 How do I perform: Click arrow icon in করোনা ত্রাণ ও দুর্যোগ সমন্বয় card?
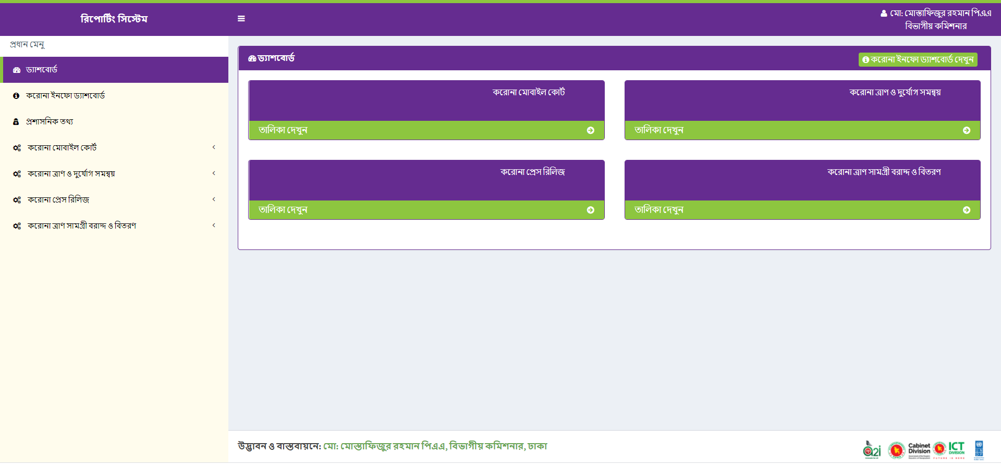pos(967,131)
